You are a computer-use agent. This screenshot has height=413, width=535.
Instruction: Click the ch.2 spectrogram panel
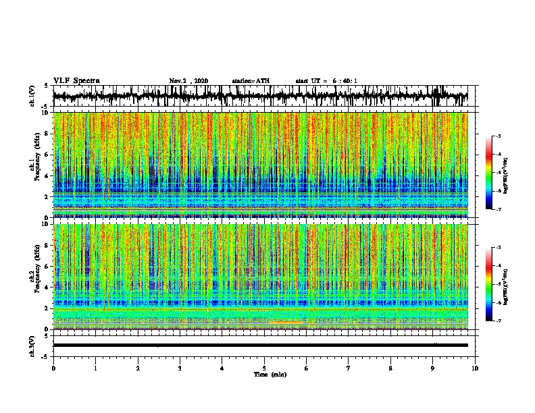[x=261, y=277]
